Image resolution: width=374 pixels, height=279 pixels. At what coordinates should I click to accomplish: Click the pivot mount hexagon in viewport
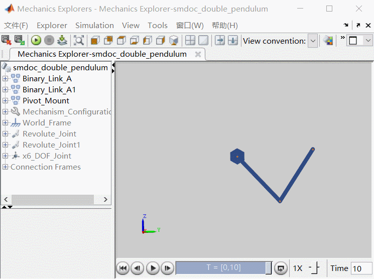[x=237, y=156]
